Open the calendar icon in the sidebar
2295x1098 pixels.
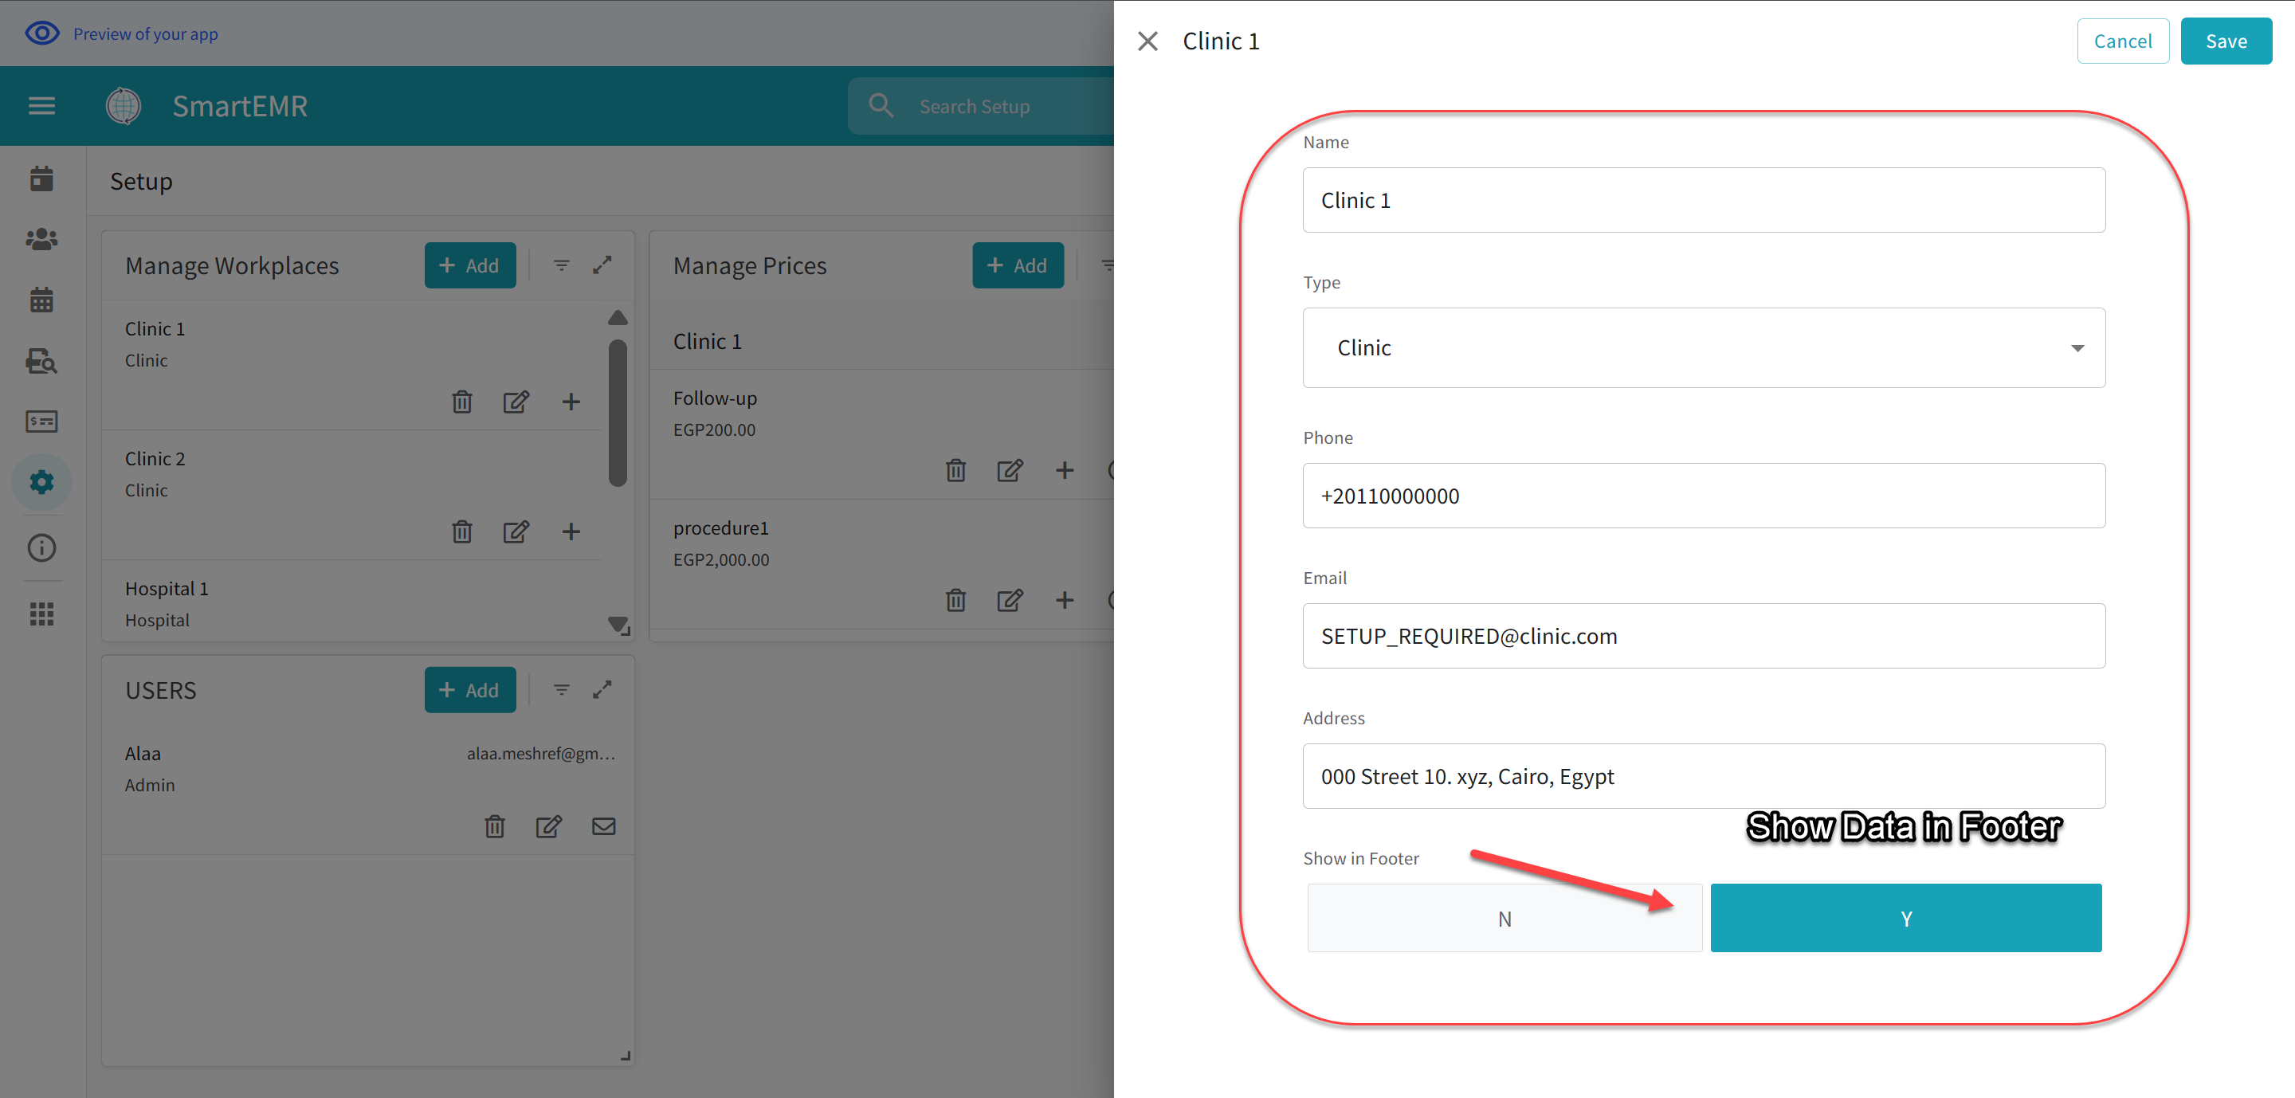(x=42, y=300)
